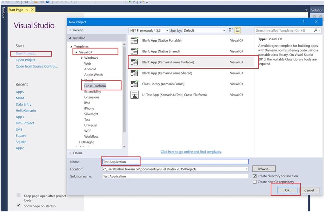
Task: Select Silverlight template category
Action: 91,114
